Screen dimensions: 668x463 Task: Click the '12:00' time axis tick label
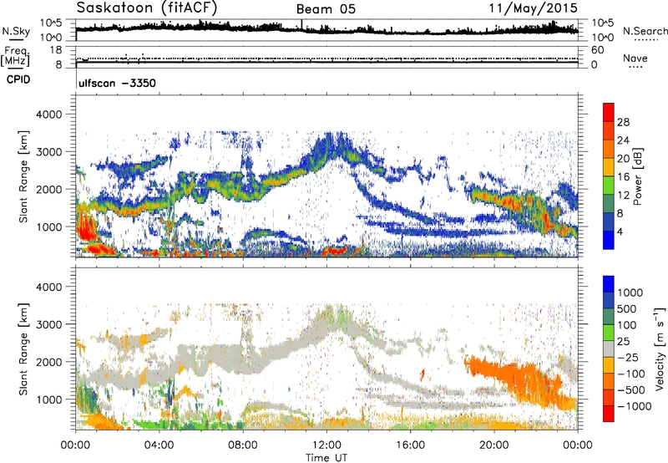click(x=326, y=445)
